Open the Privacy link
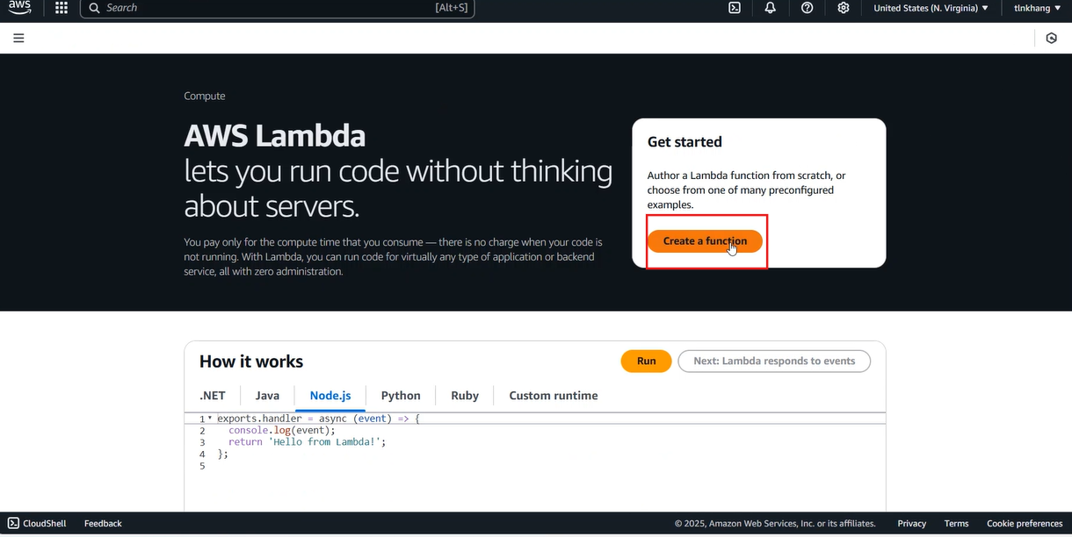This screenshot has width=1072, height=537. click(x=912, y=524)
